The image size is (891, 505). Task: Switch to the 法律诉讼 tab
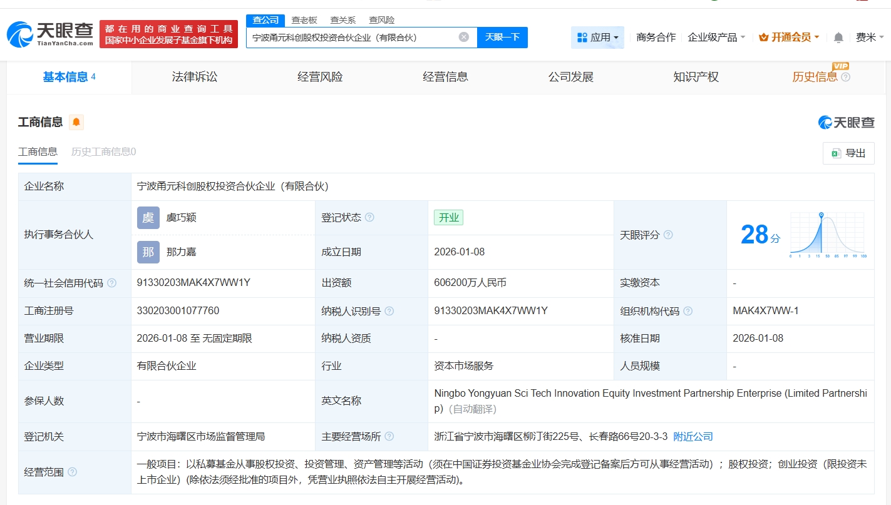click(x=195, y=77)
